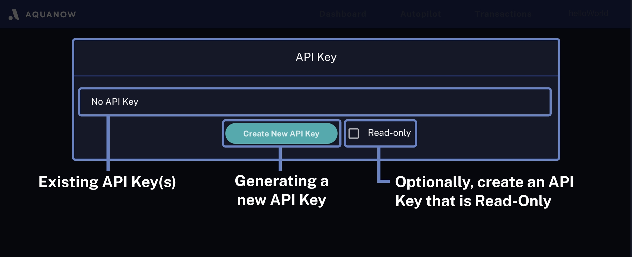This screenshot has width=632, height=257.
Task: Click the Create New API Key button
Action: (x=281, y=134)
